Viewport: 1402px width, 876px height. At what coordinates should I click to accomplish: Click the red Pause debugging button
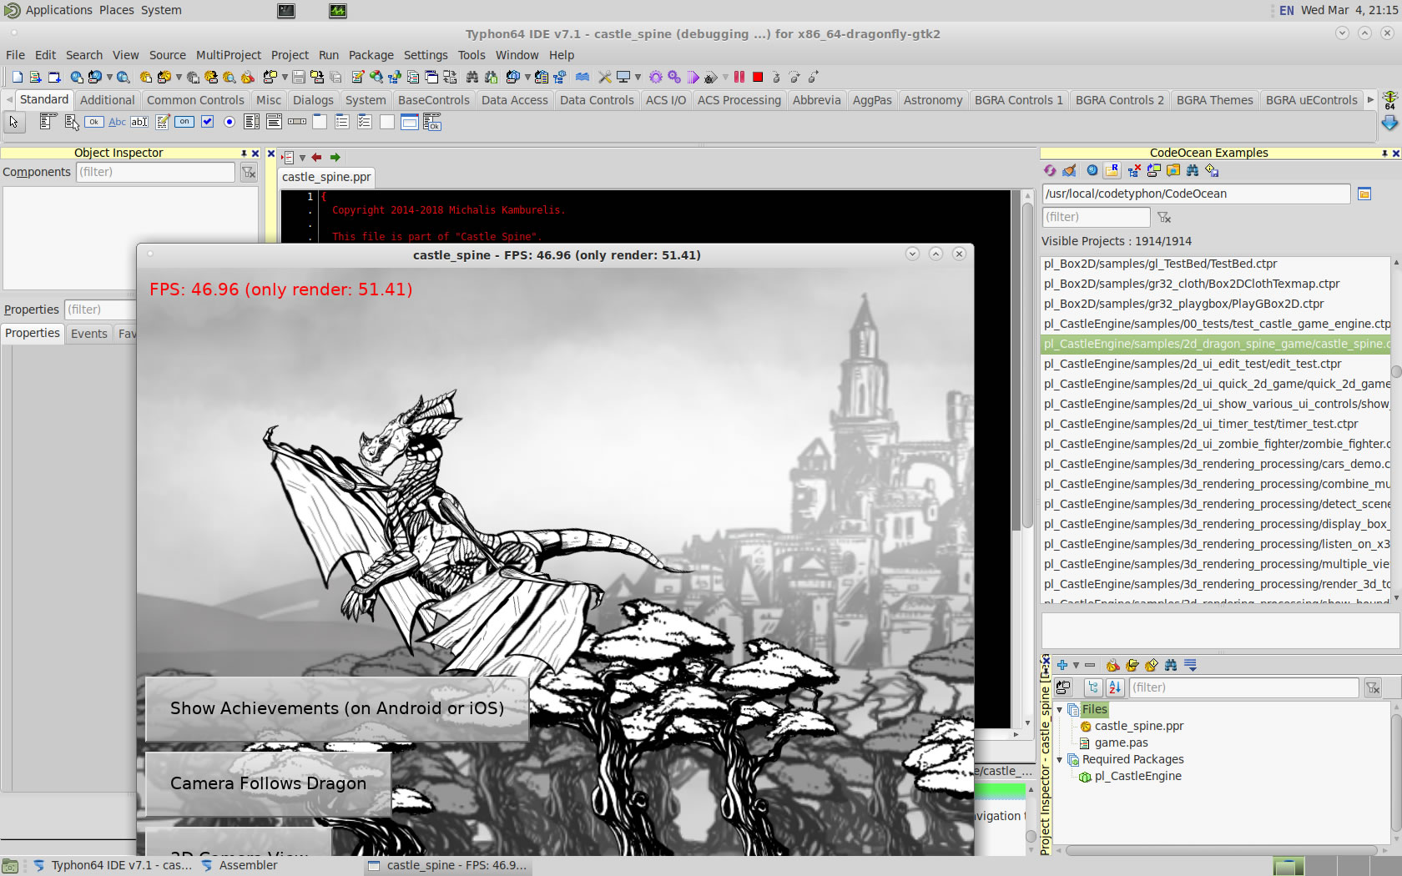(739, 77)
